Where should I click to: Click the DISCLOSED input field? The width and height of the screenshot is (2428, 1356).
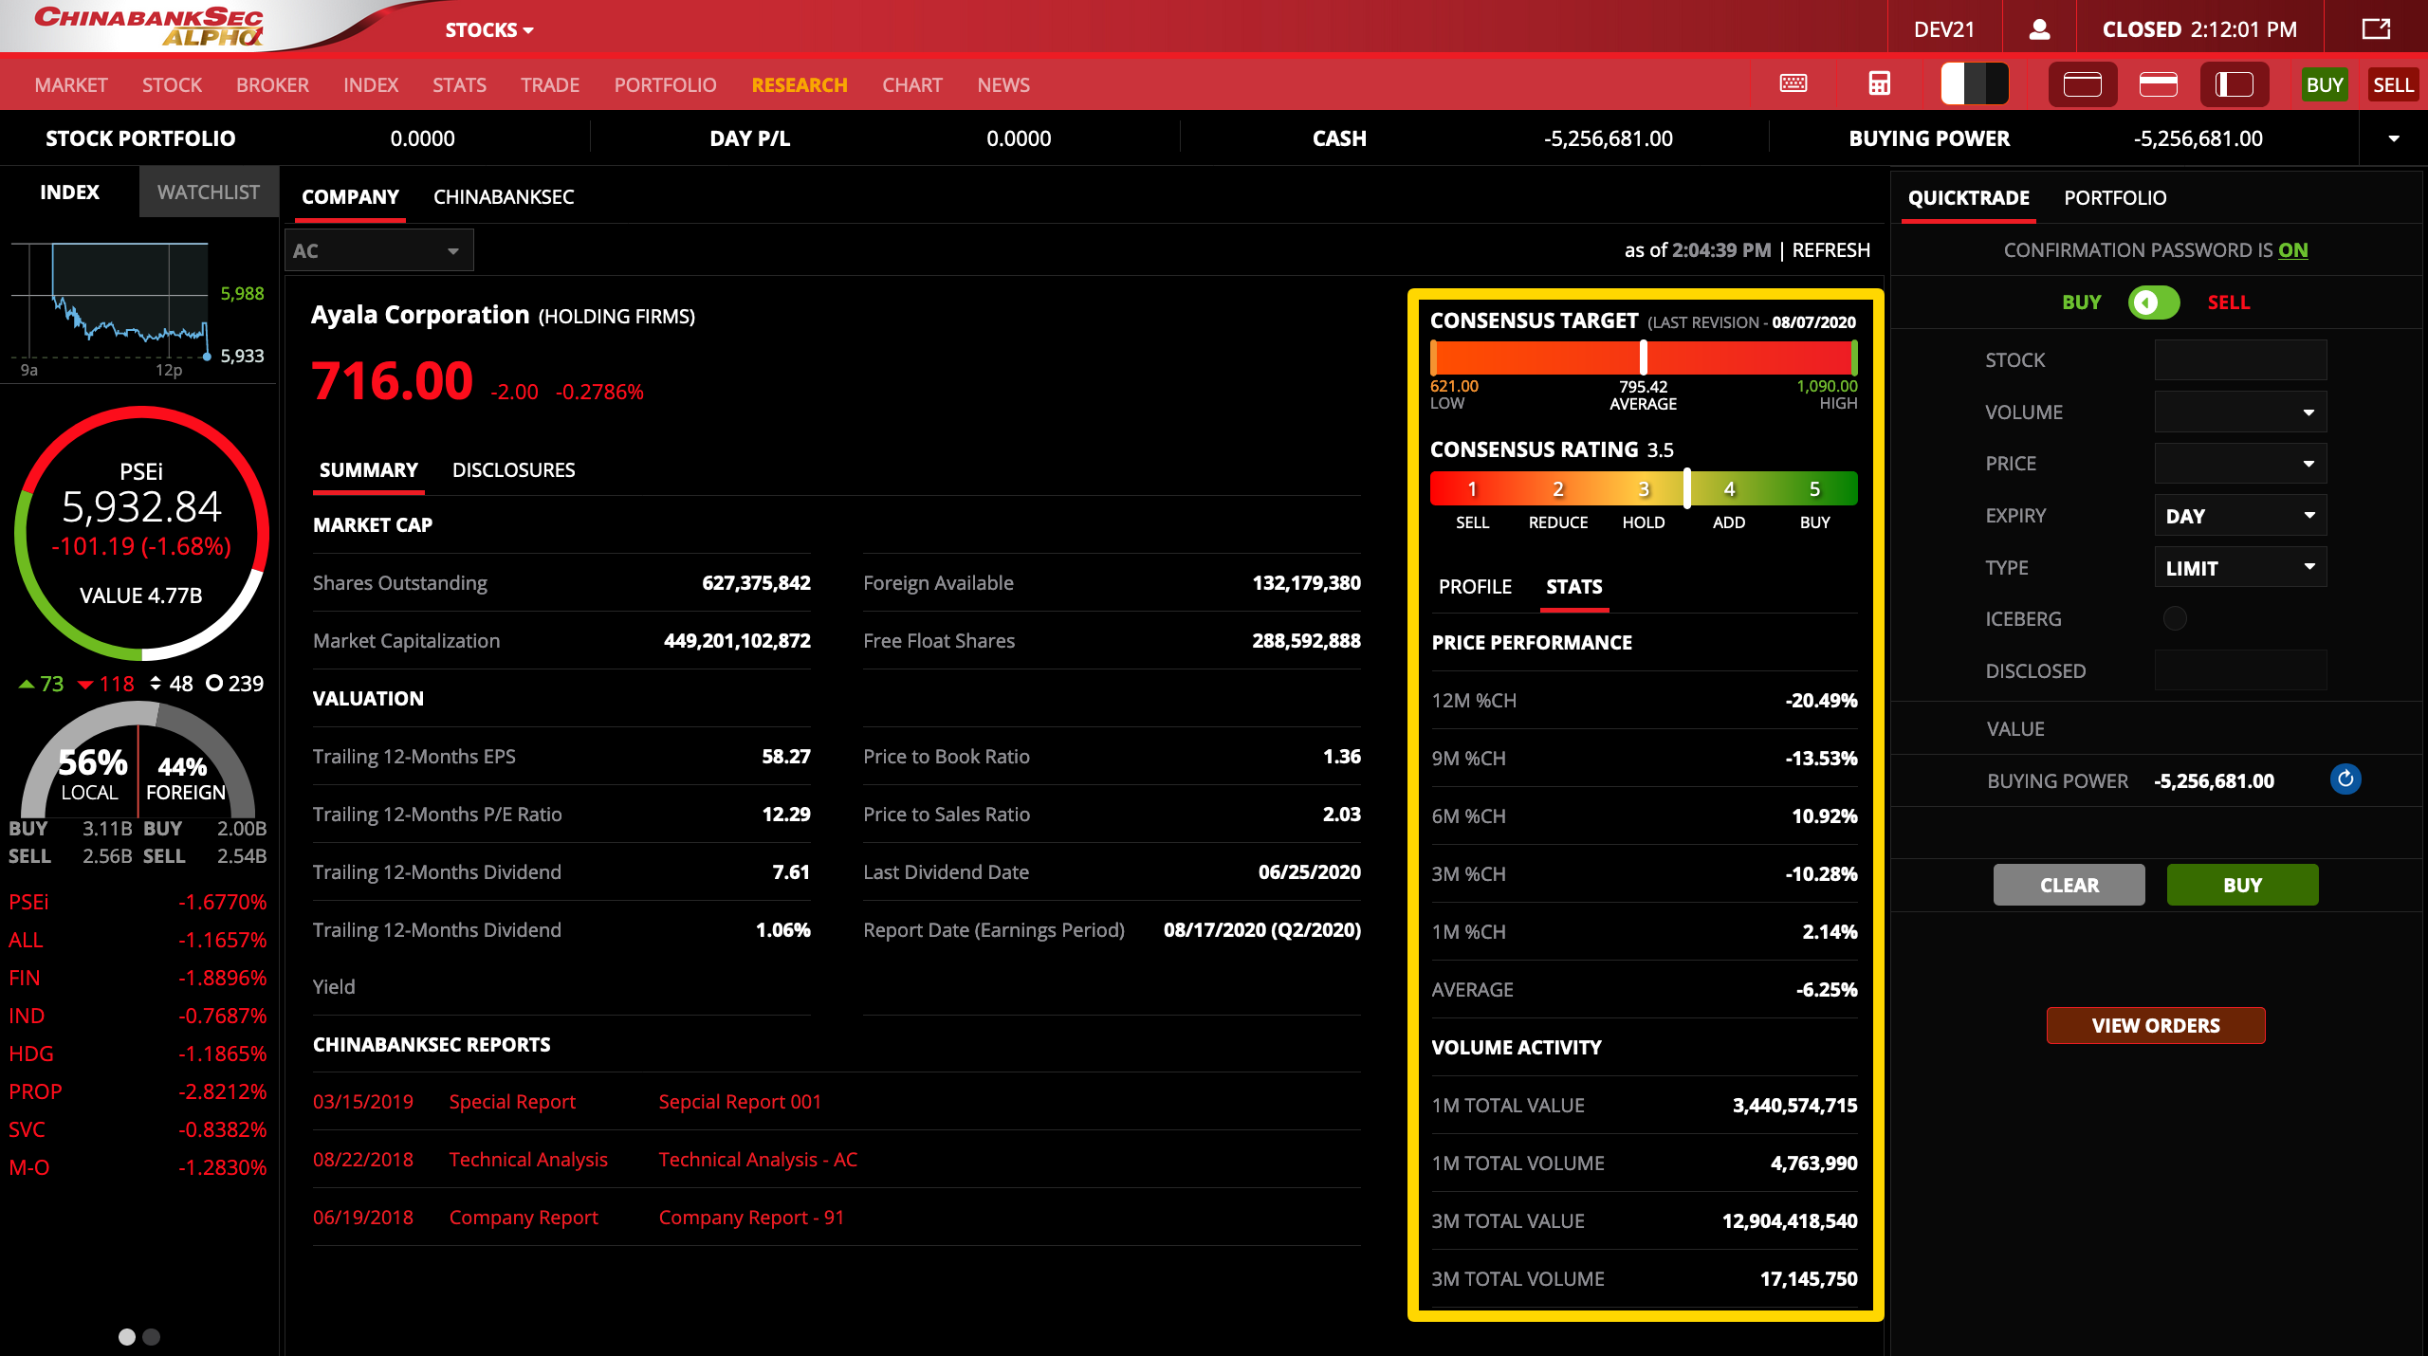pos(2240,670)
